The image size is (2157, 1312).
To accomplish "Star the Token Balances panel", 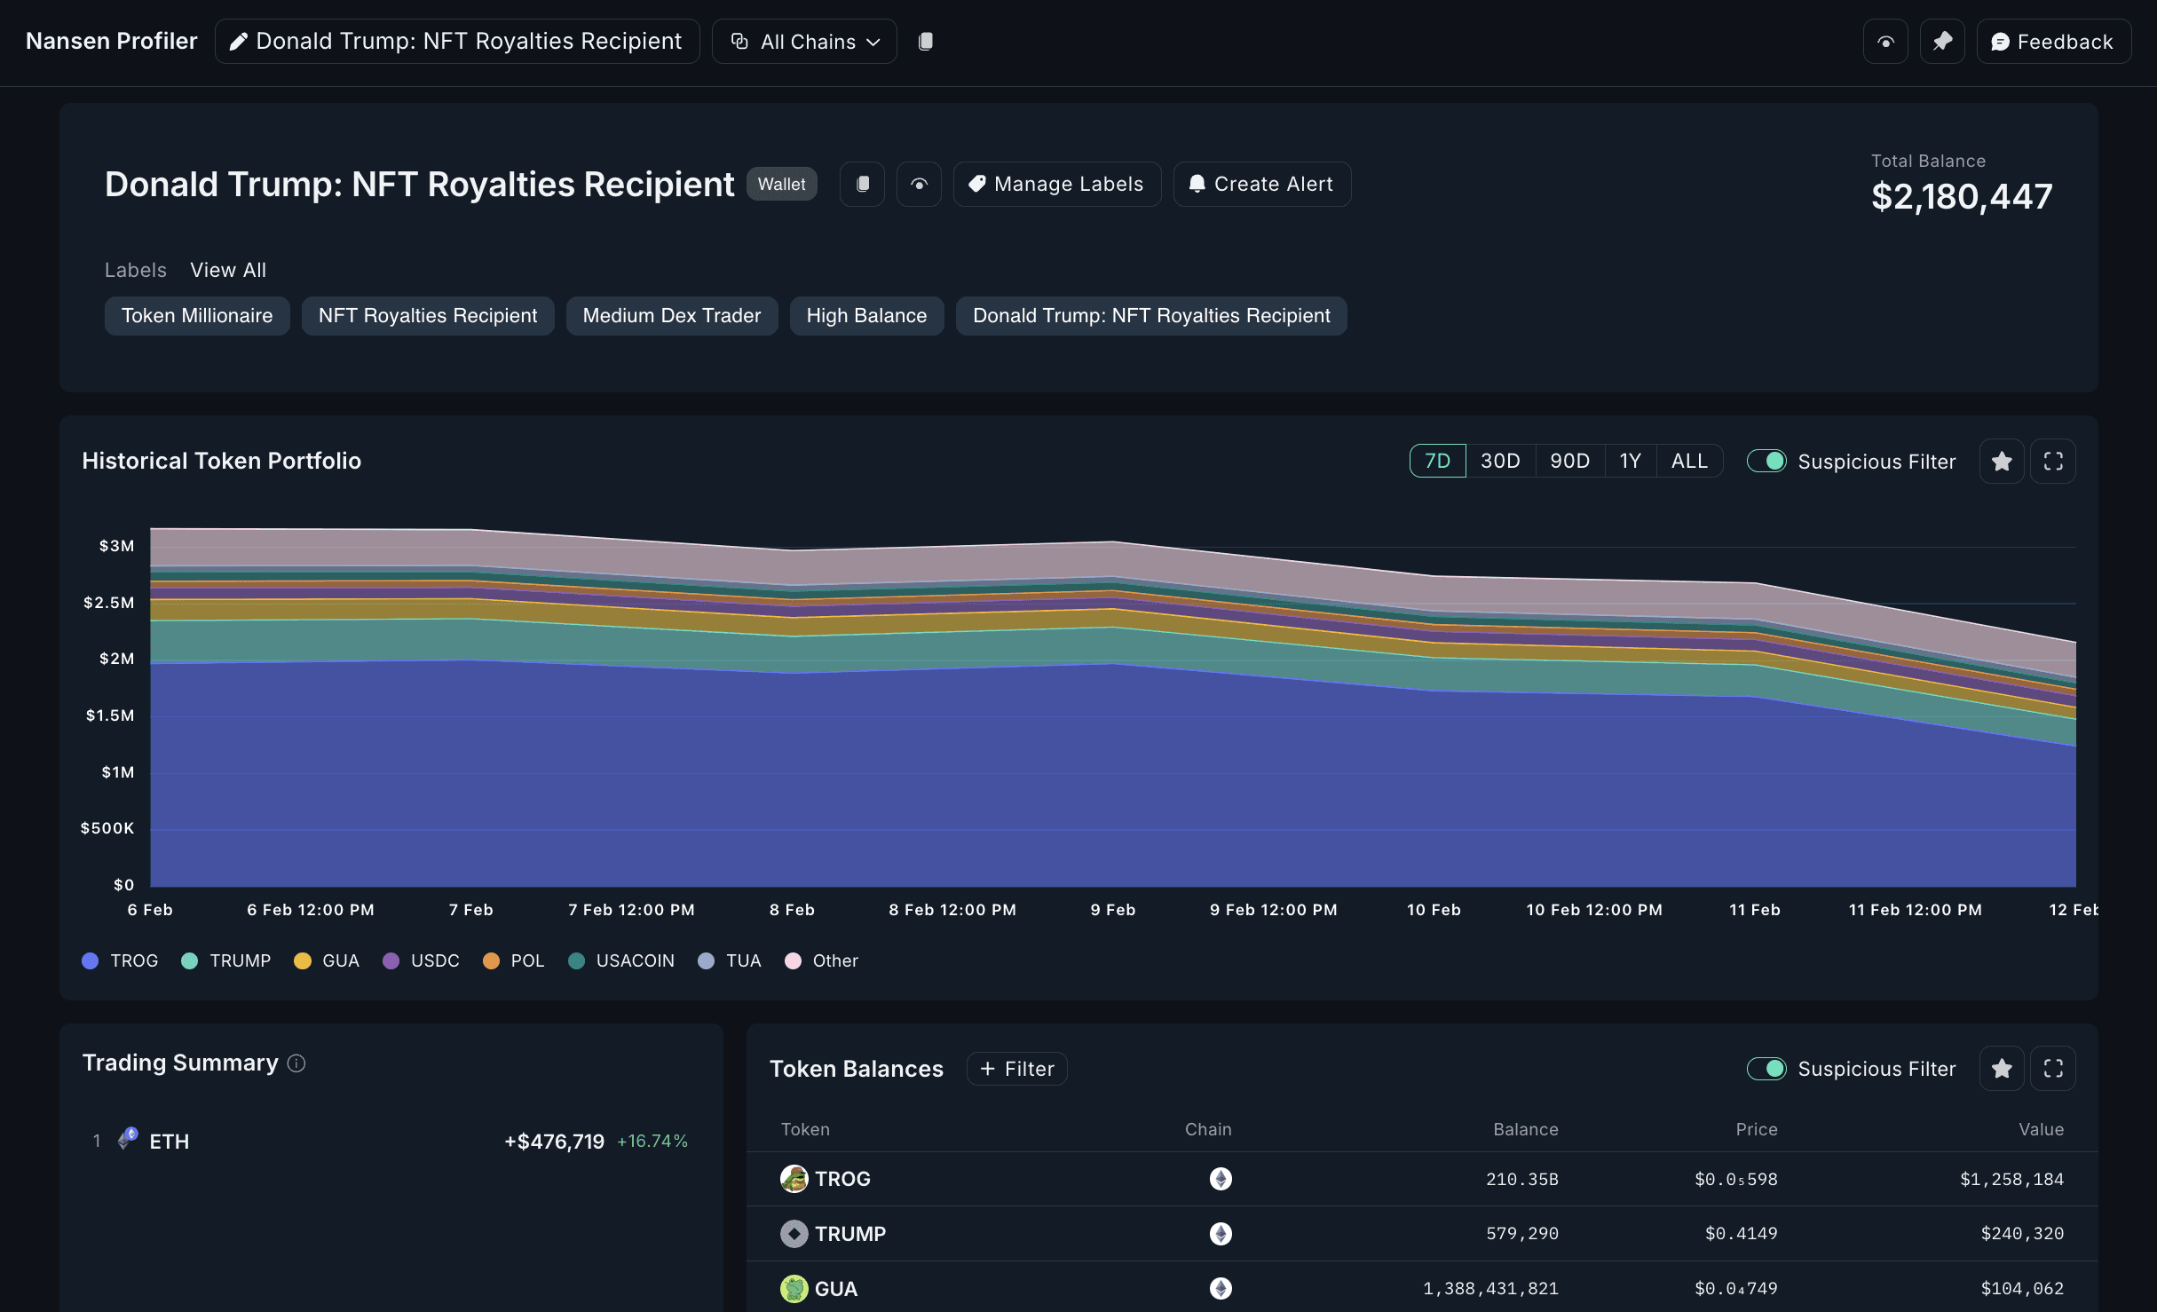I will click(2001, 1068).
